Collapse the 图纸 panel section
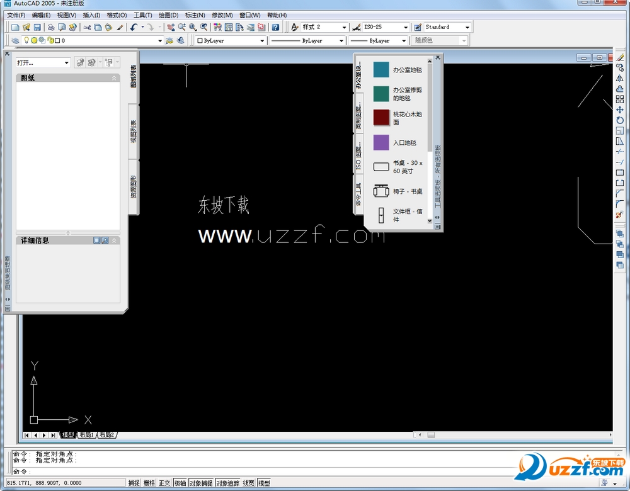The height and width of the screenshot is (491, 630). [114, 78]
